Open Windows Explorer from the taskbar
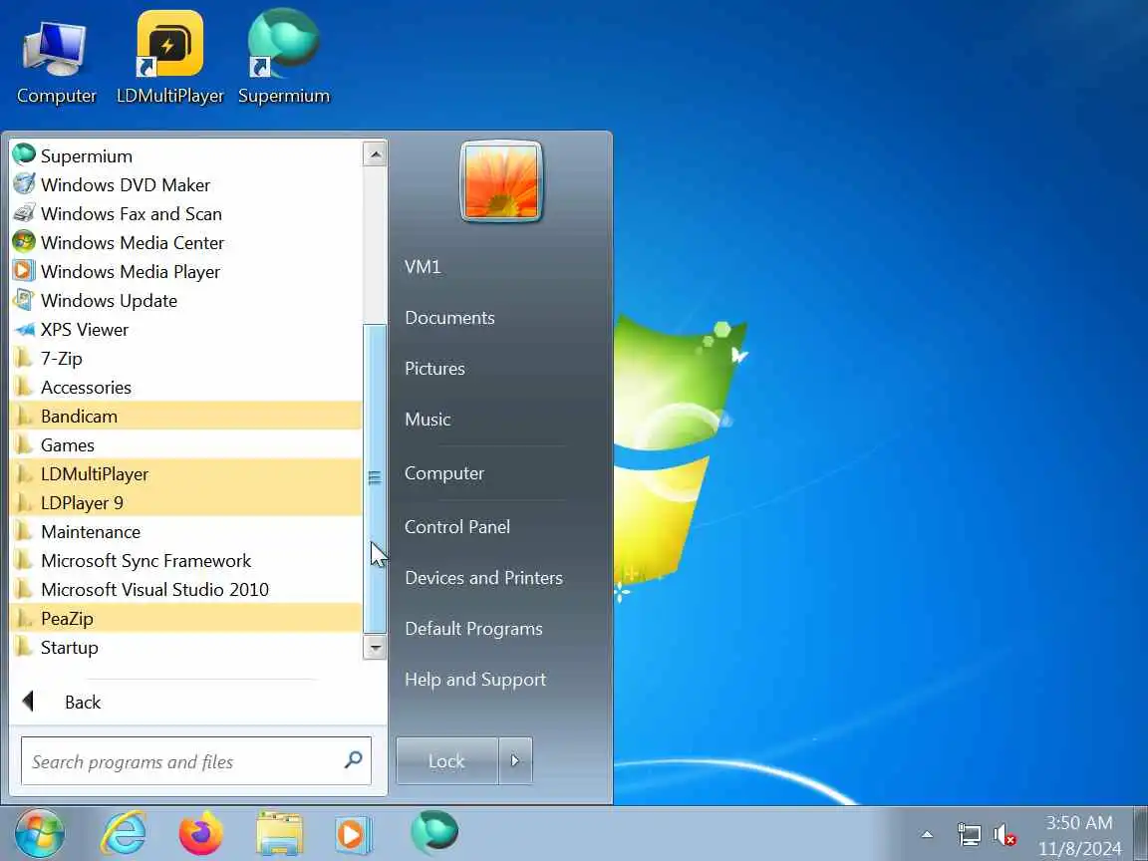1148x861 pixels. pyautogui.click(x=279, y=833)
